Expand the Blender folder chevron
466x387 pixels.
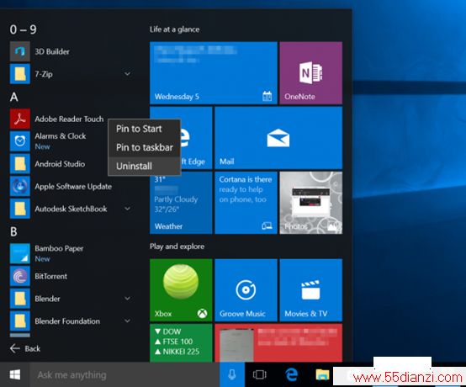pyautogui.click(x=128, y=299)
